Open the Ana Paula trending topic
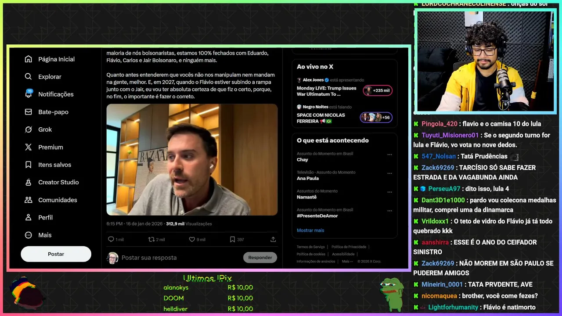The image size is (562, 316). 308,179
